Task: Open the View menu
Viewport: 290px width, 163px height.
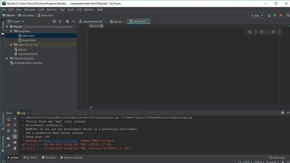Action: point(19,10)
